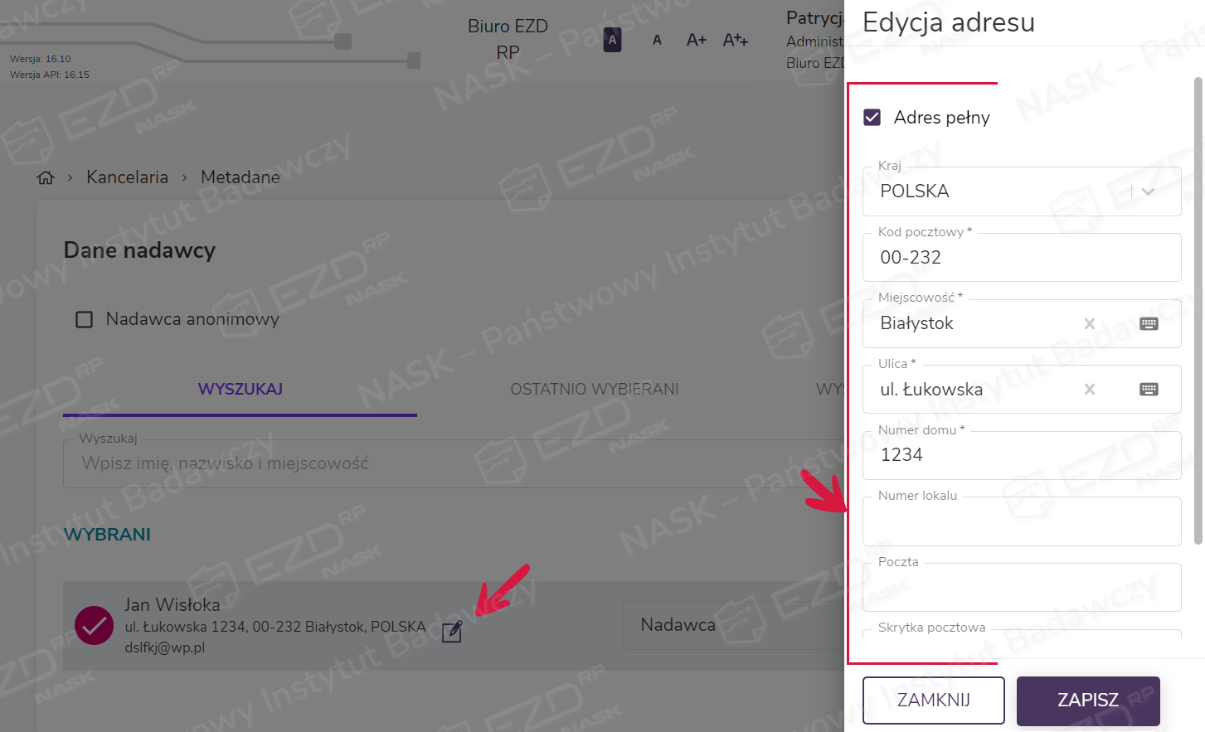Open the Nadawca role dropdown
This screenshot has width=1205, height=732.
[730, 625]
